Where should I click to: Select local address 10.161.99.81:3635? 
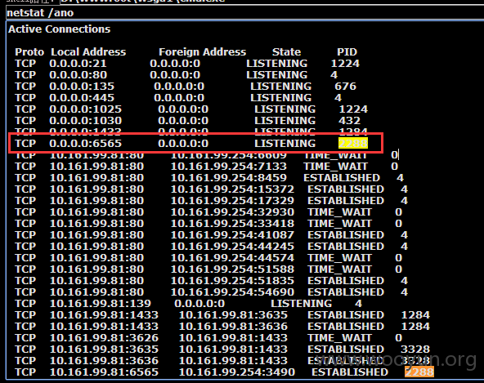pos(104,349)
